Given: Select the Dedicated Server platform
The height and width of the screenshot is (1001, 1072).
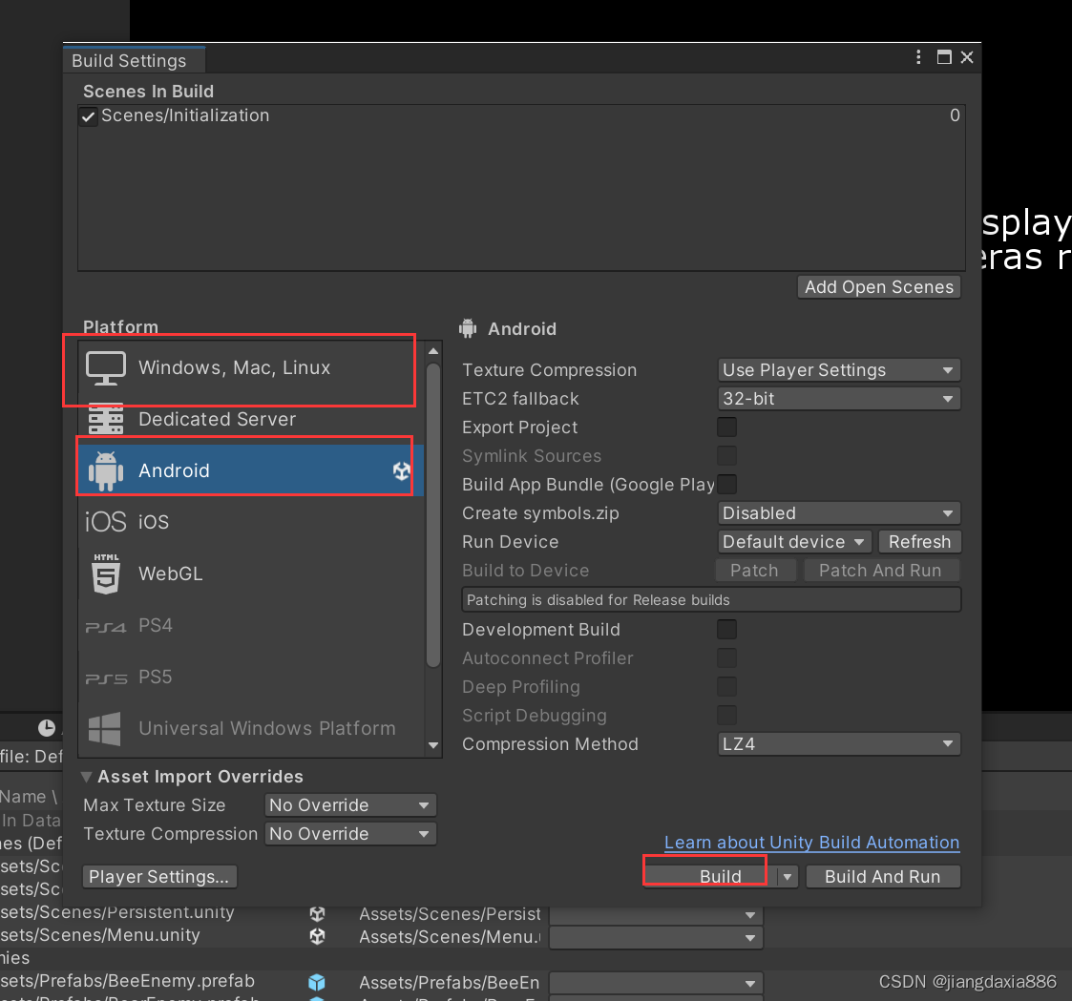Looking at the screenshot, I should pyautogui.click(x=251, y=419).
